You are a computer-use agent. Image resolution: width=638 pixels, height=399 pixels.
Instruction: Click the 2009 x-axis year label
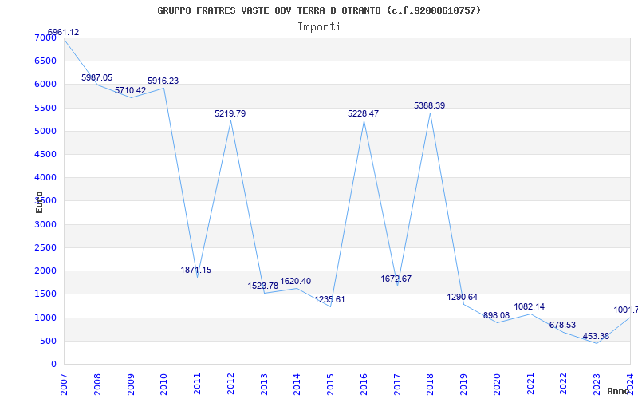coord(131,385)
